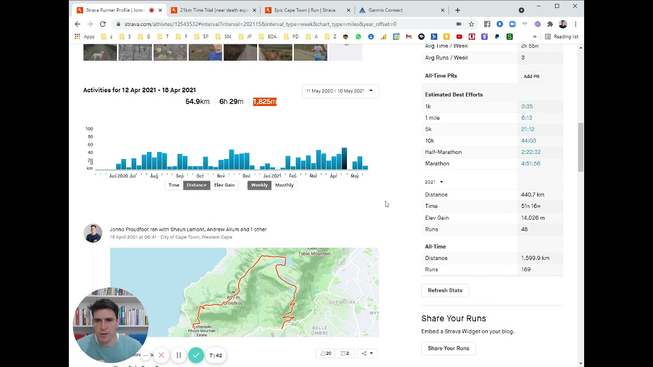653x367 pixels.
Task: Click the camera icon in the address bar
Action: coord(459,24)
